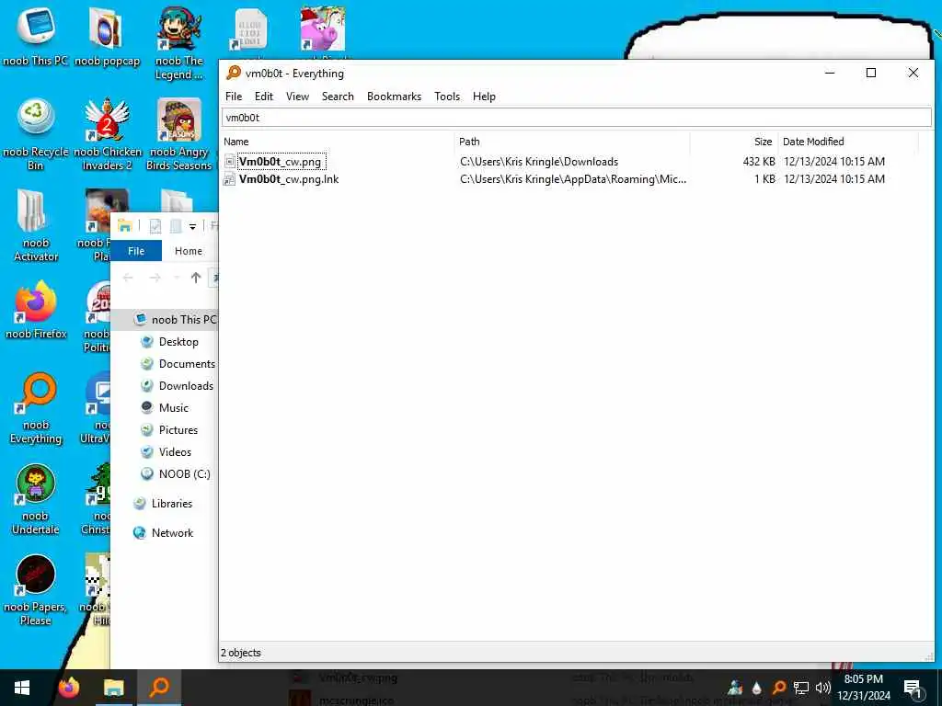Open the Edit menu in Everything
This screenshot has width=942, height=706.
264,97
